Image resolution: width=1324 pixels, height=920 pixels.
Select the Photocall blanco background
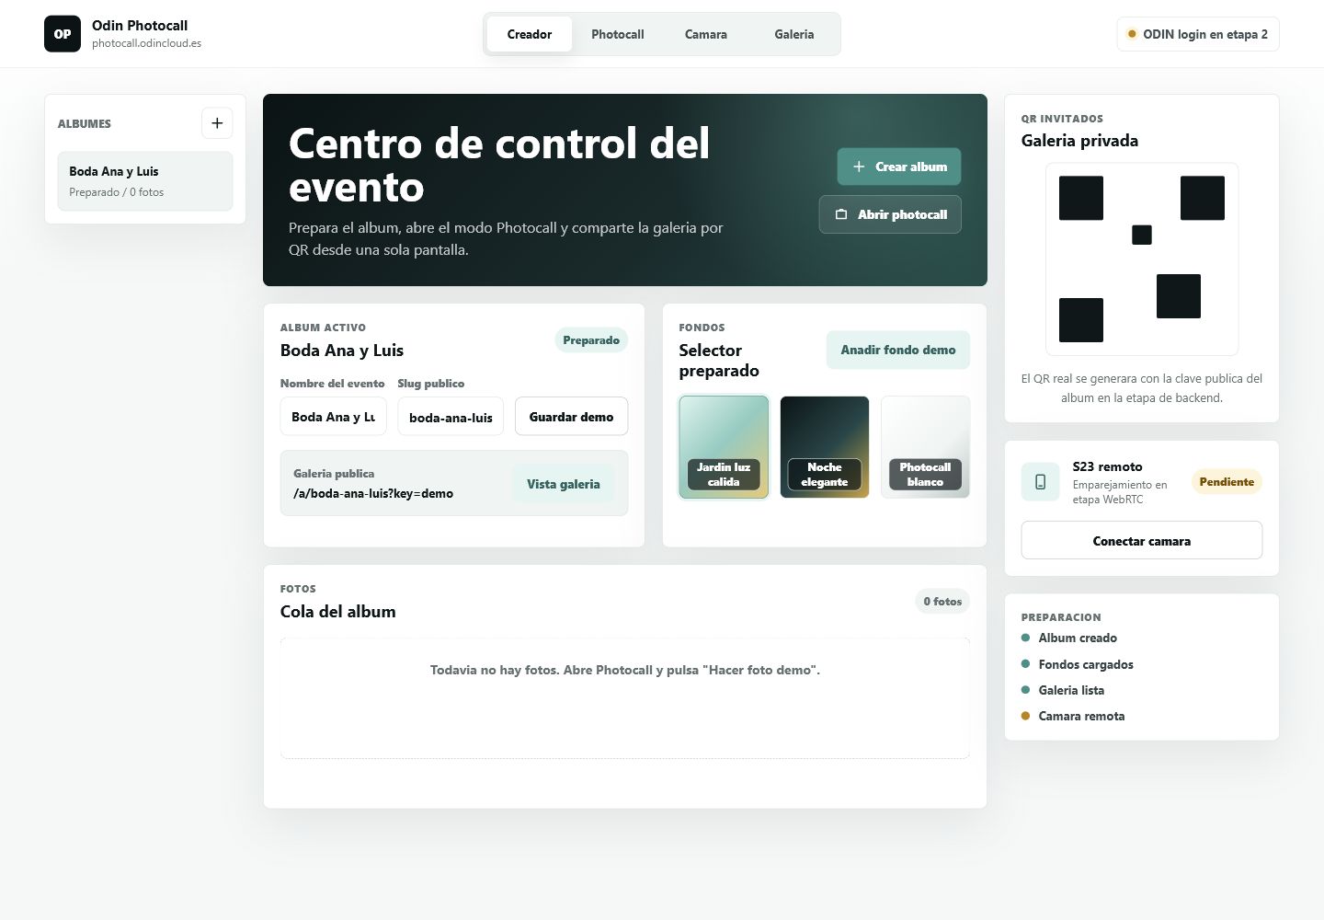pyautogui.click(x=926, y=447)
